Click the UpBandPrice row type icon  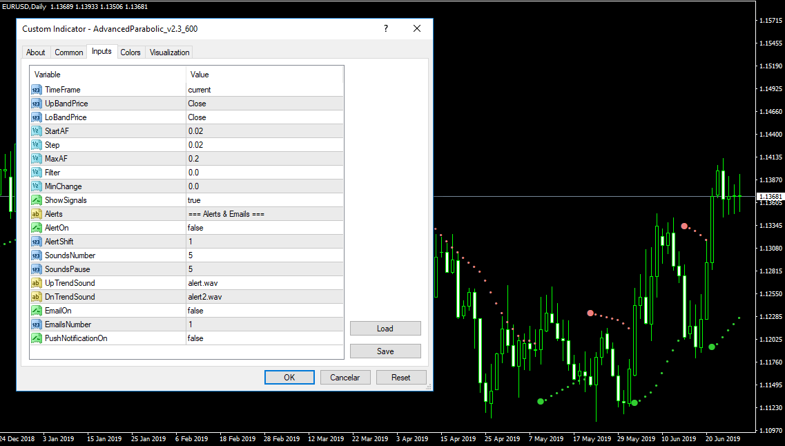point(36,104)
